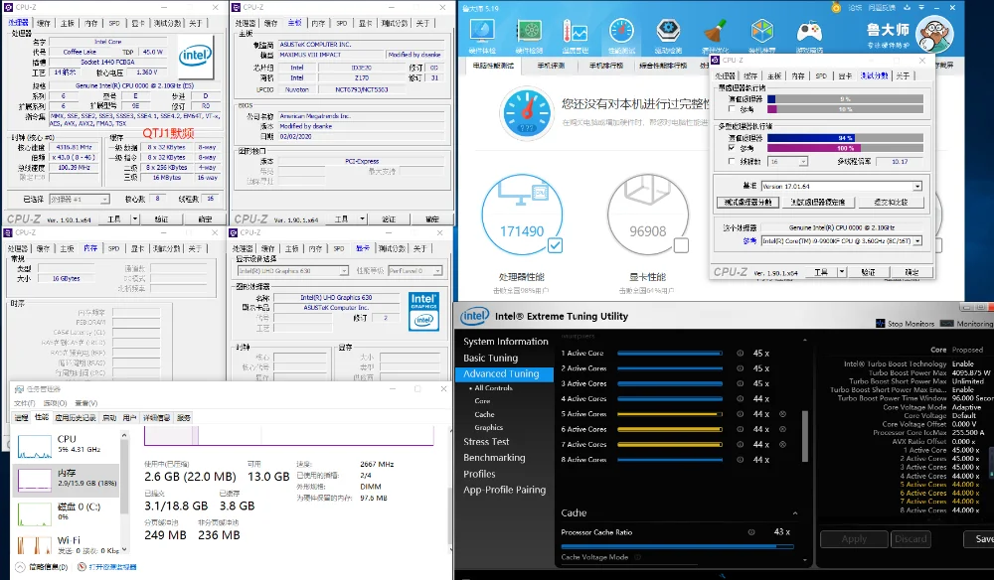Open Stress Test in Intel XTU sidebar

(x=486, y=442)
